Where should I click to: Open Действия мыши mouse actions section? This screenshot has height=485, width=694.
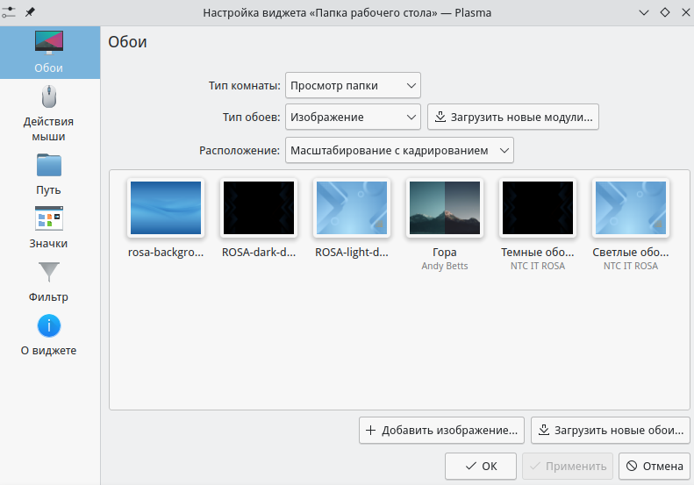(x=49, y=112)
